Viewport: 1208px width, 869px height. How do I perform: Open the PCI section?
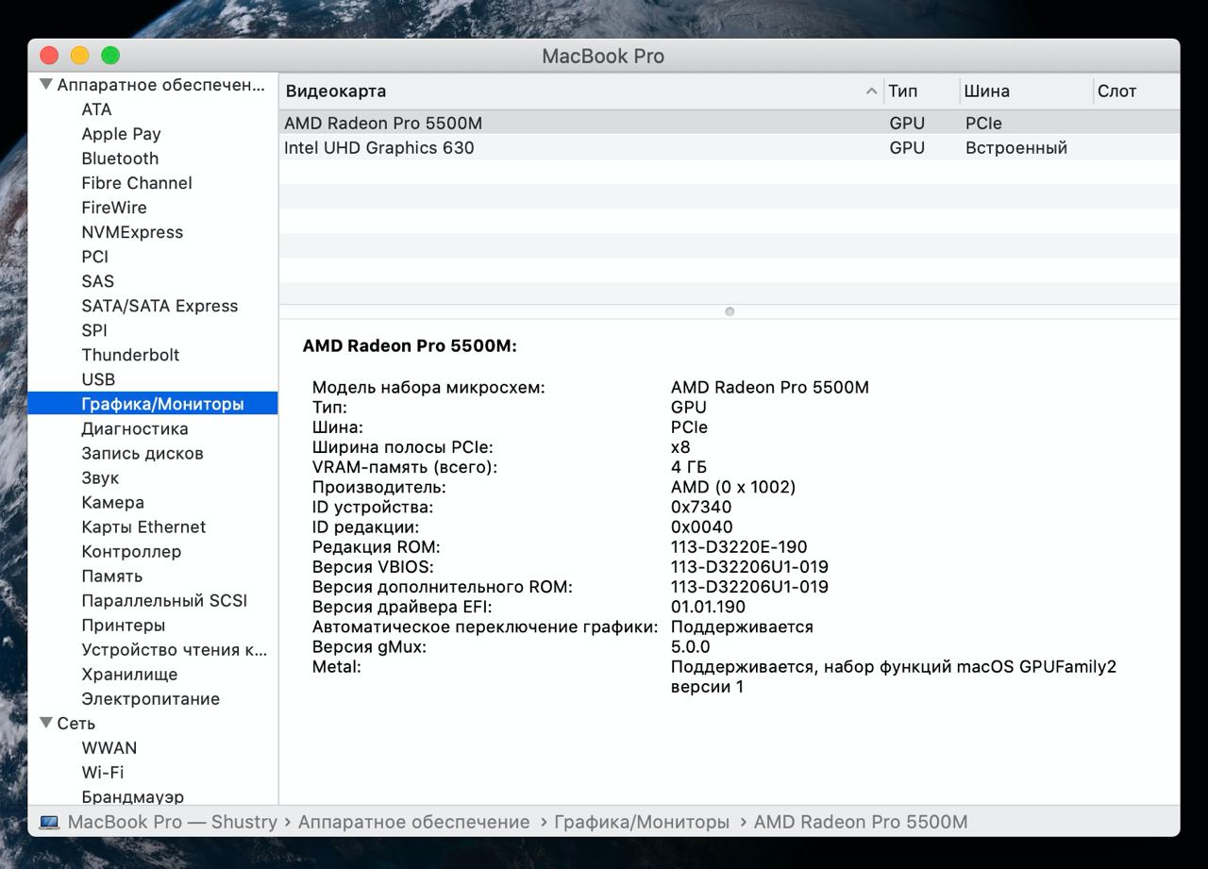tap(95, 257)
